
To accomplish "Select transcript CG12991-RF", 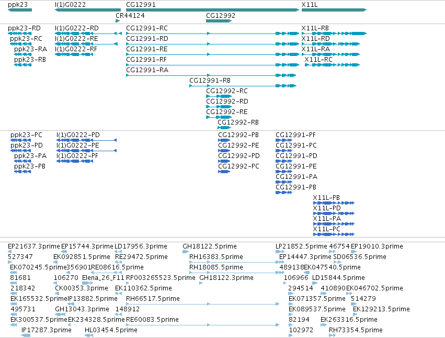I will (x=213, y=65).
